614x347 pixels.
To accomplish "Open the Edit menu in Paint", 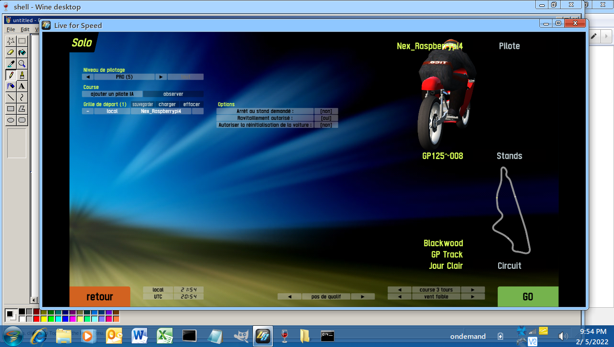I will (25, 29).
